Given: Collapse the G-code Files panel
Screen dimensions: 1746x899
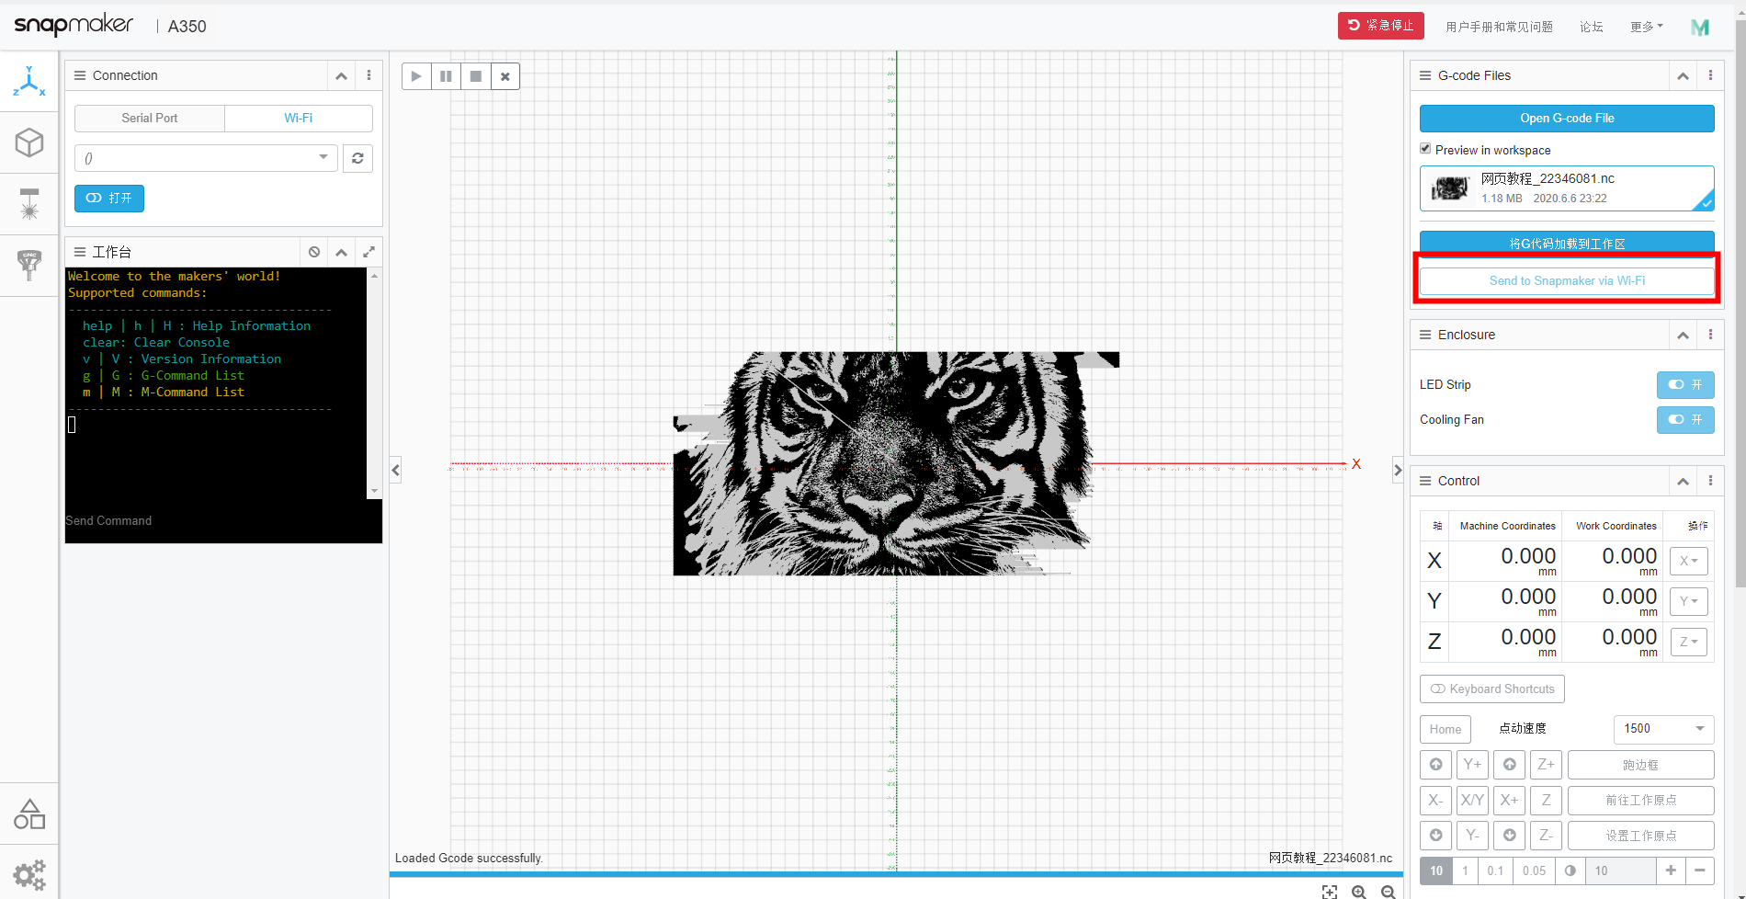Looking at the screenshot, I should coord(1683,75).
